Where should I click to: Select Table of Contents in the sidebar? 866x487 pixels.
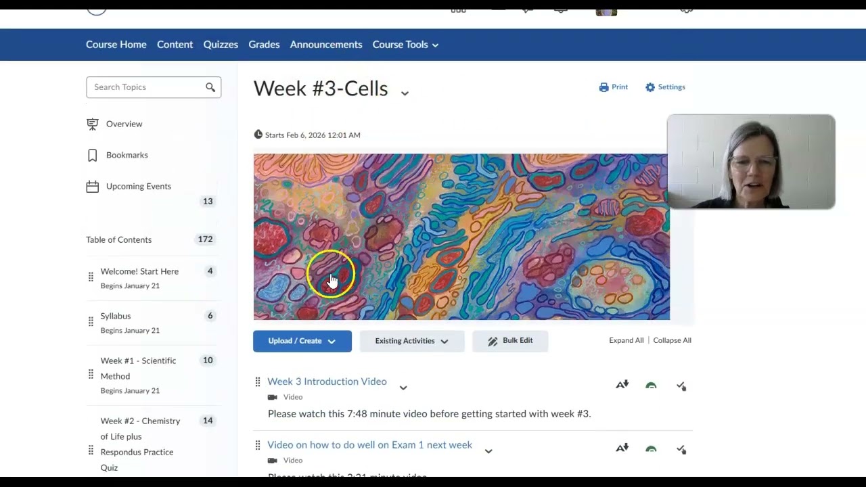click(118, 239)
